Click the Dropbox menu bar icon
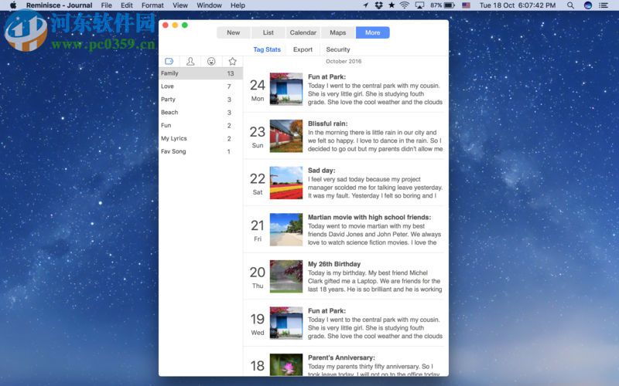Viewport: 619px width, 386px height. pyautogui.click(x=379, y=5)
